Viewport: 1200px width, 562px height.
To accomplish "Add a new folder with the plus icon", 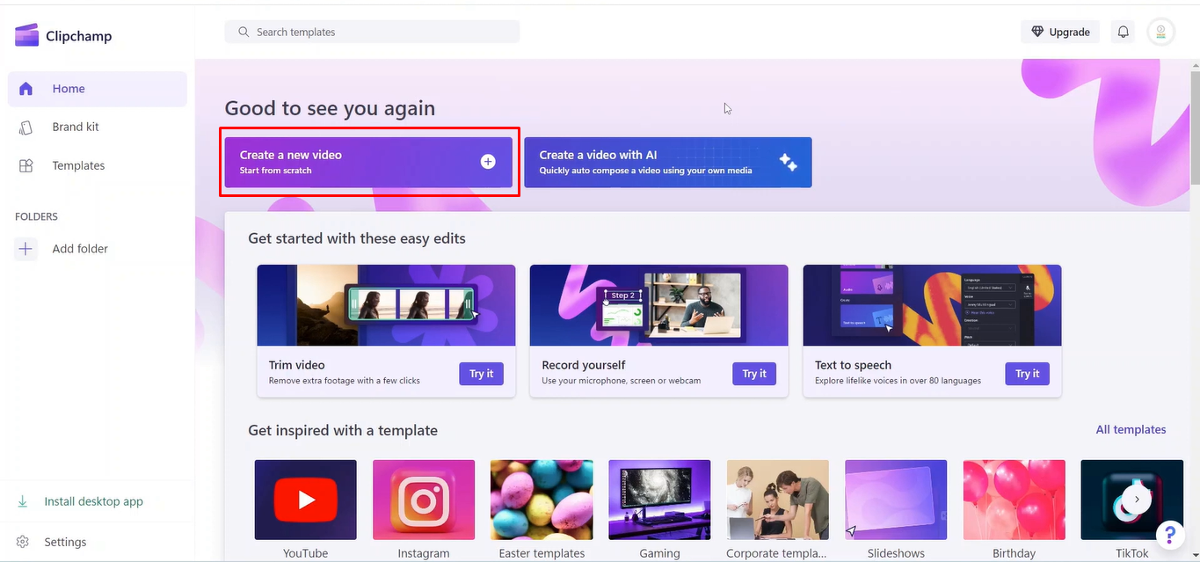I will tap(25, 249).
